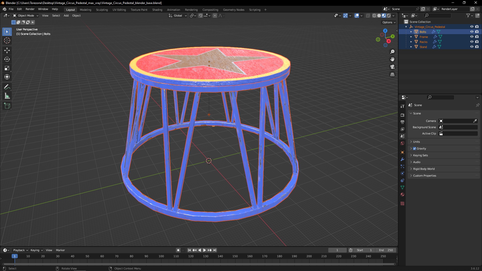This screenshot has width=482, height=271.
Task: Pin the Scene properties panel
Action: point(477,105)
